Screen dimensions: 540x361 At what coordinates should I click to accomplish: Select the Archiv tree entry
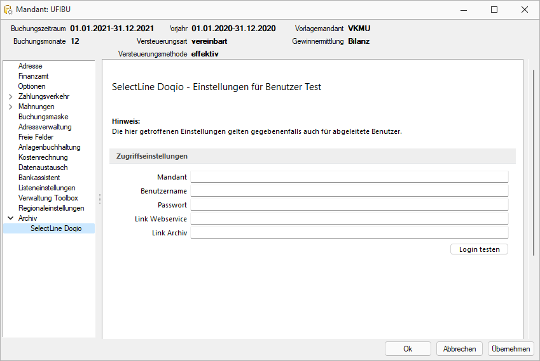point(27,218)
